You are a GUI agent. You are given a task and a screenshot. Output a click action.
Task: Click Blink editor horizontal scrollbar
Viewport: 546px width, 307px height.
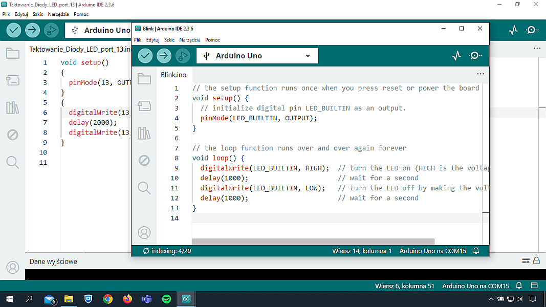coord(313,242)
